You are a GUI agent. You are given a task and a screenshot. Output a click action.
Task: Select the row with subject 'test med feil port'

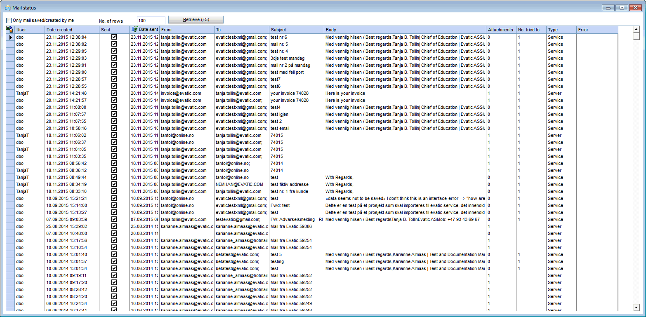(287, 72)
